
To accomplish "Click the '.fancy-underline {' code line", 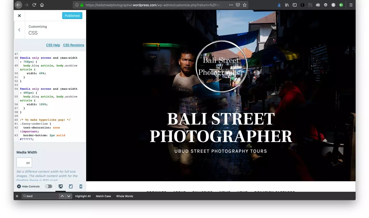I will tap(35, 124).
